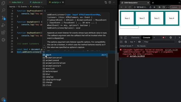Toggle the browser side panel icon
The width and height of the screenshot is (181, 102).
[163, 7]
